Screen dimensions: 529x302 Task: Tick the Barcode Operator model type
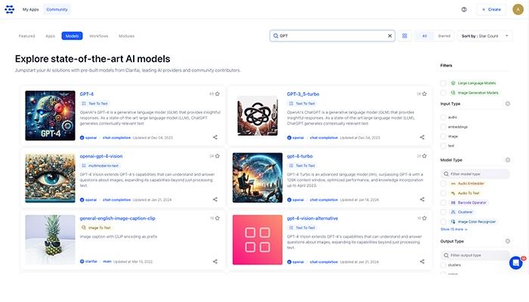(x=443, y=202)
